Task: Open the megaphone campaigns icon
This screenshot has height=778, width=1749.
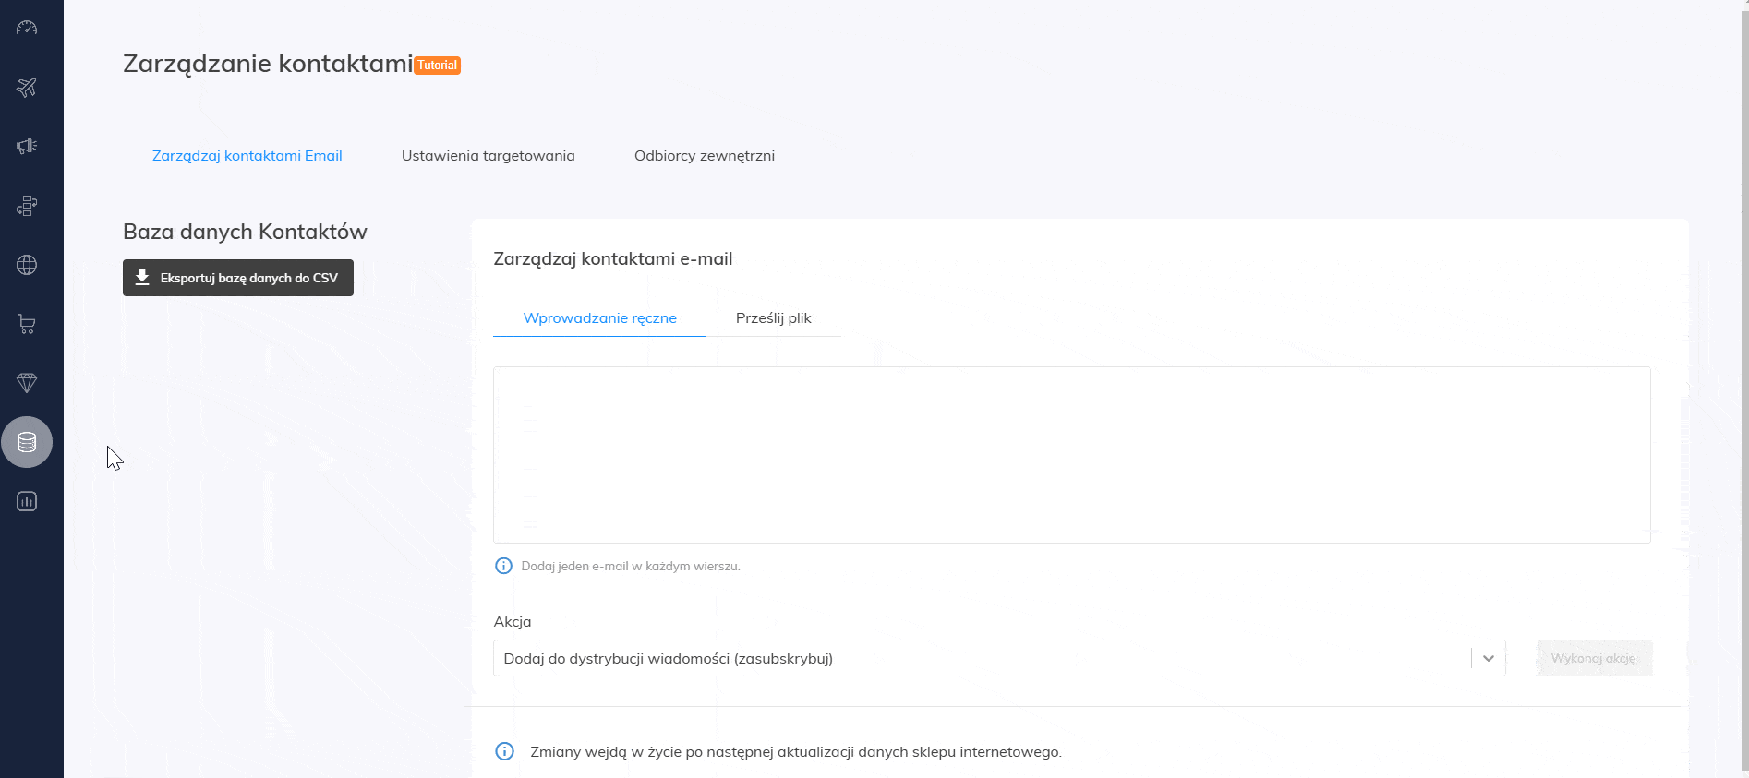Action: coord(27,146)
